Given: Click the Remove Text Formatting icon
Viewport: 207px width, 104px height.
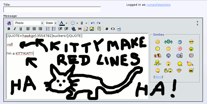Looking at the screenshot, I should pos(9,23).
